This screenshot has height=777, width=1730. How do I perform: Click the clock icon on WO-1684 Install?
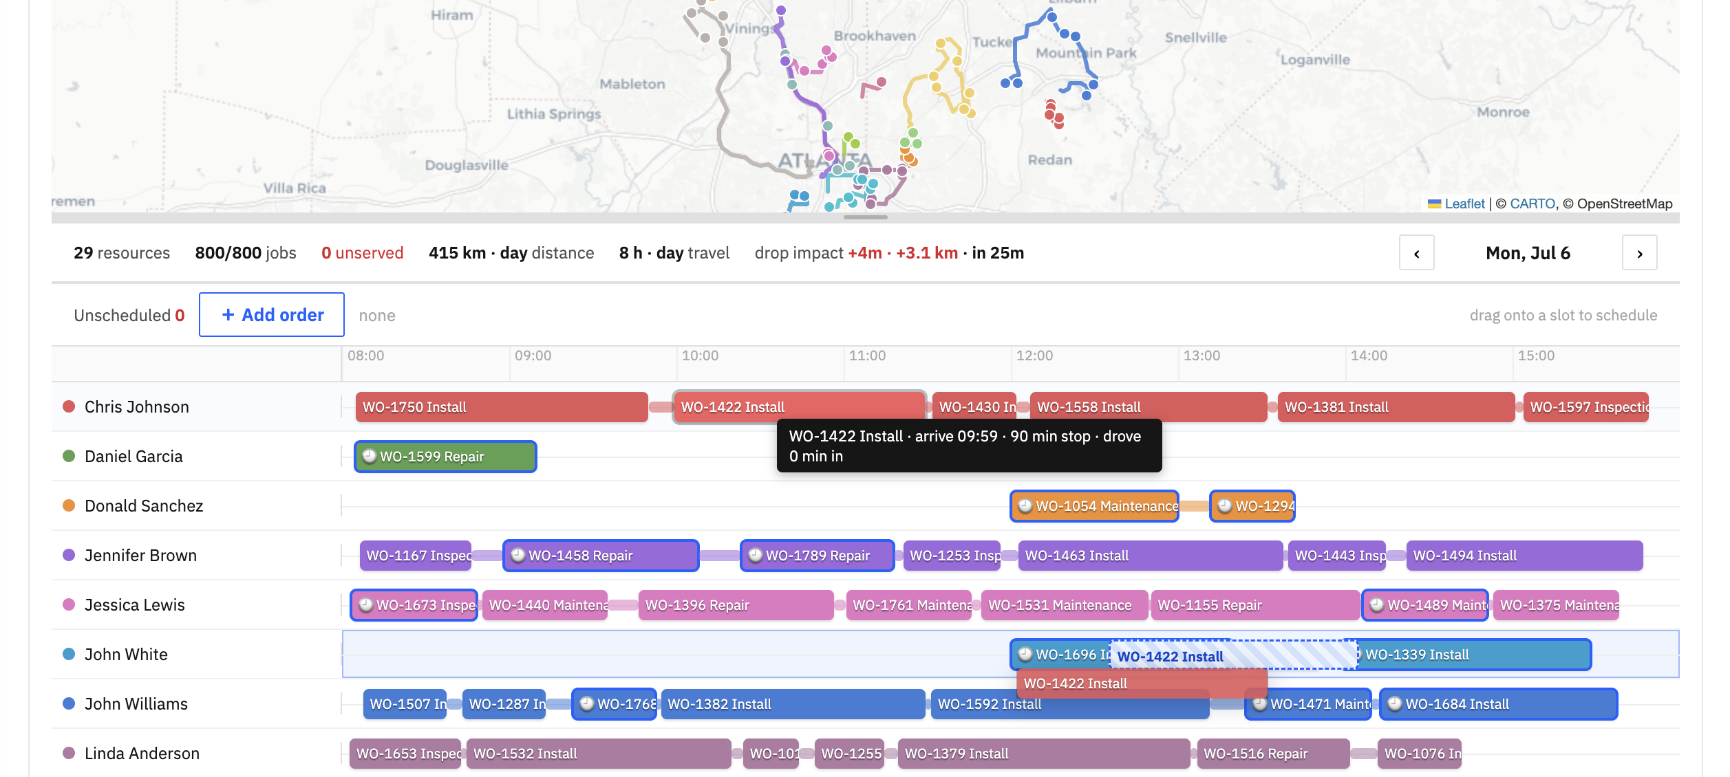point(1395,704)
